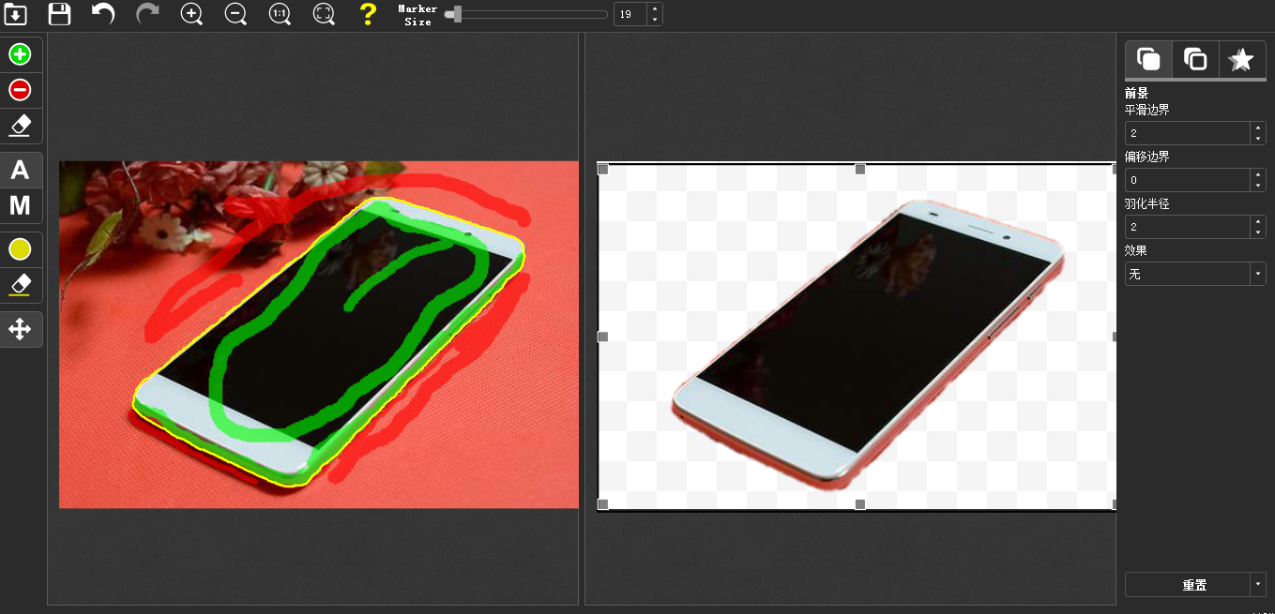Select the yellow-underlined contour eraser

coord(20,285)
